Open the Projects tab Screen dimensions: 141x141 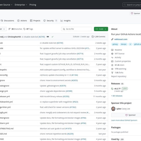coord(35,21)
